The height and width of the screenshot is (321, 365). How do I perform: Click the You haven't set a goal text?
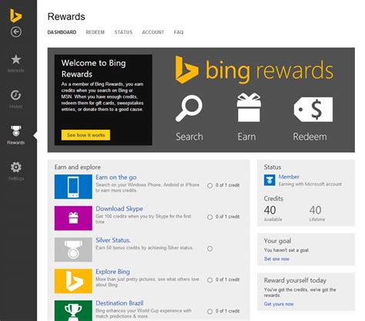[x=286, y=250]
